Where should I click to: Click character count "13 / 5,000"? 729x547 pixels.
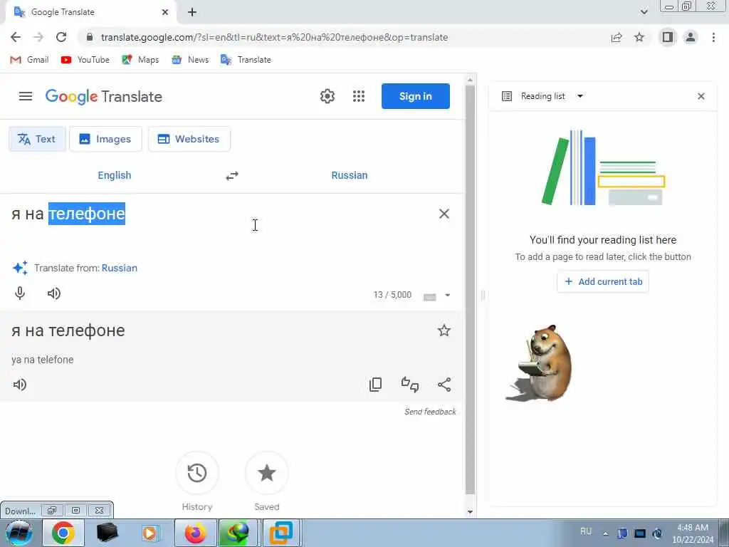click(x=392, y=295)
